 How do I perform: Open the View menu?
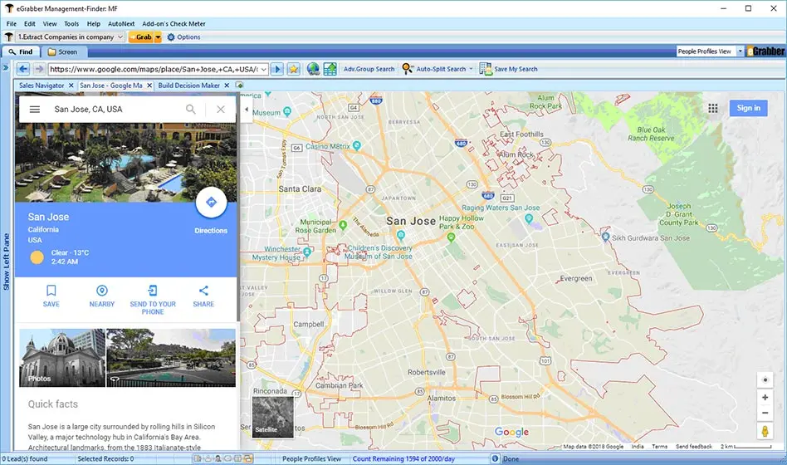(50, 23)
